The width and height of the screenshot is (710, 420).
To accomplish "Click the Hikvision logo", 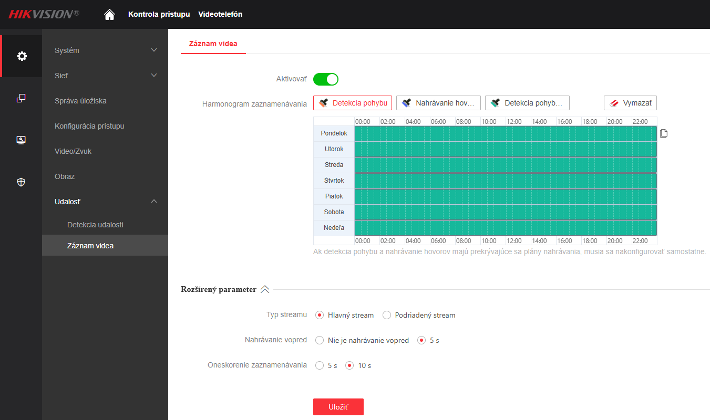I will click(44, 14).
